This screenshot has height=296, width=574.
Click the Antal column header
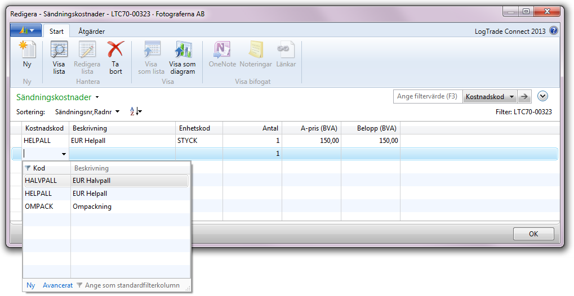[252, 128]
